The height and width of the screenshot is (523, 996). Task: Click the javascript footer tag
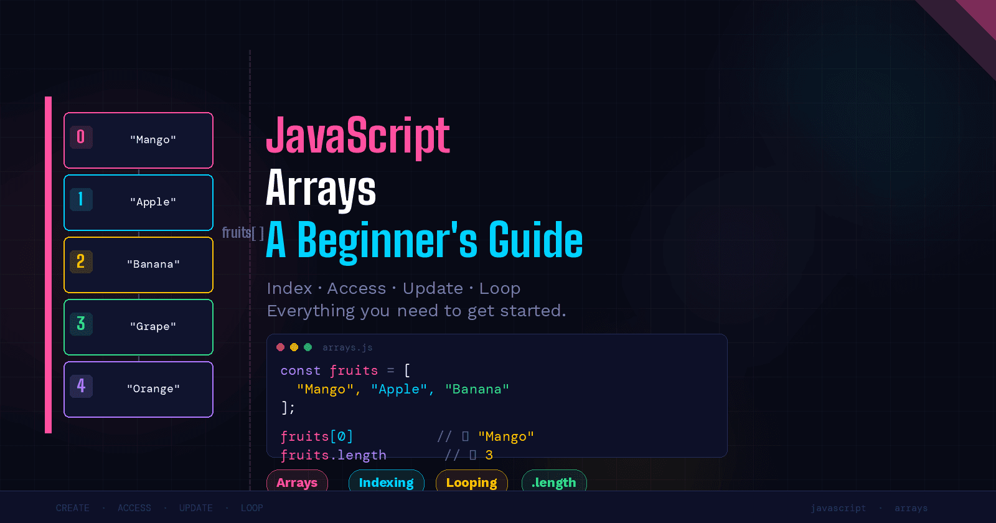[838, 508]
